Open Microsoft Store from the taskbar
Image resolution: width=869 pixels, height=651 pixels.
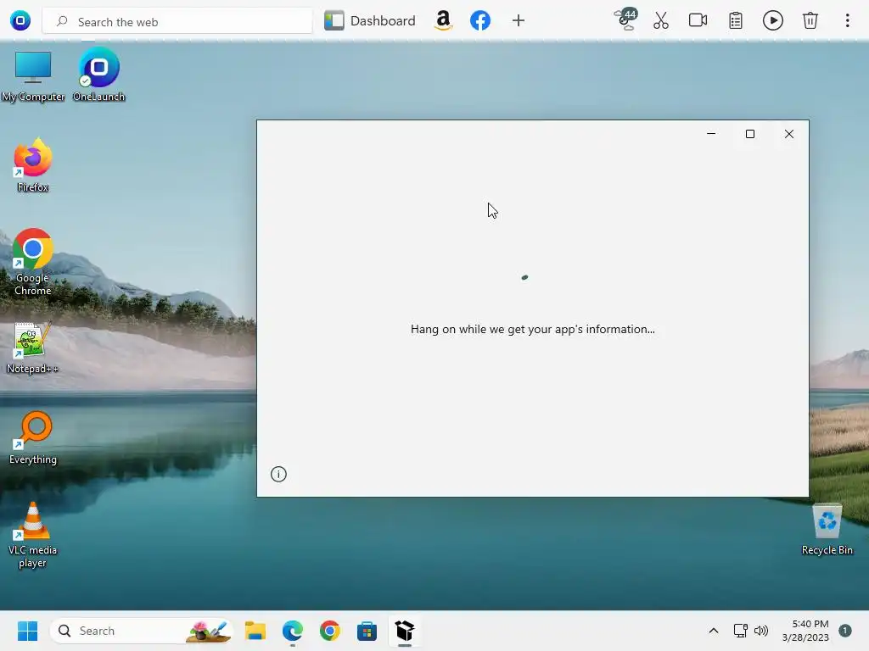tap(367, 631)
